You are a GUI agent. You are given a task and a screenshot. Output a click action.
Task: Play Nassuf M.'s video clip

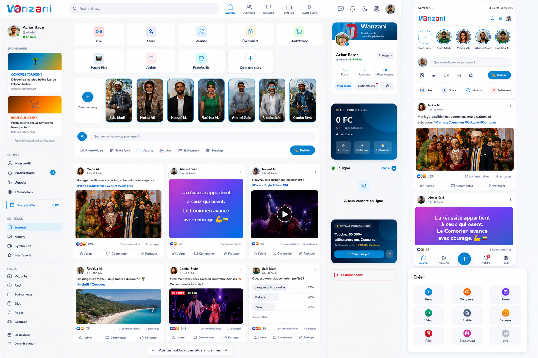285,214
